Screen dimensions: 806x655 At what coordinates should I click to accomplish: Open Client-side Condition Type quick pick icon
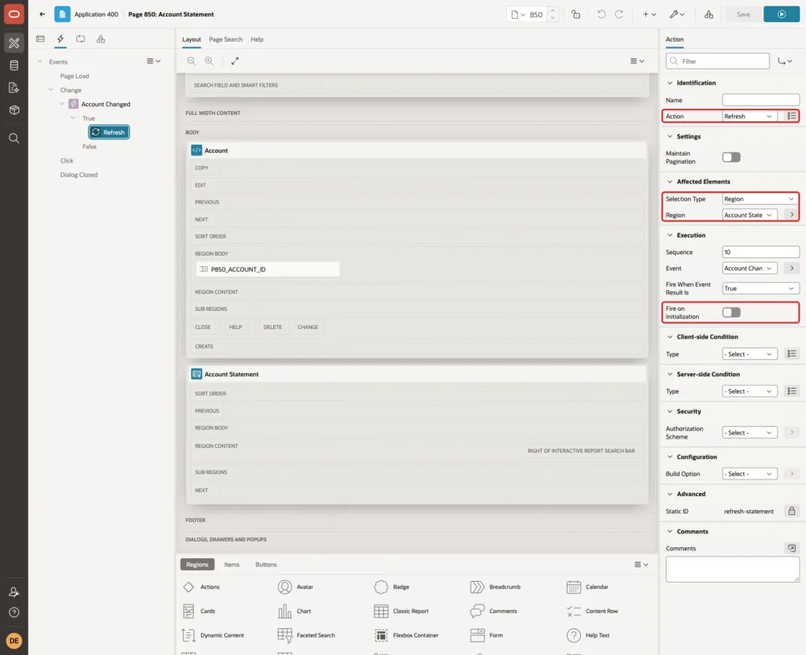(x=792, y=353)
